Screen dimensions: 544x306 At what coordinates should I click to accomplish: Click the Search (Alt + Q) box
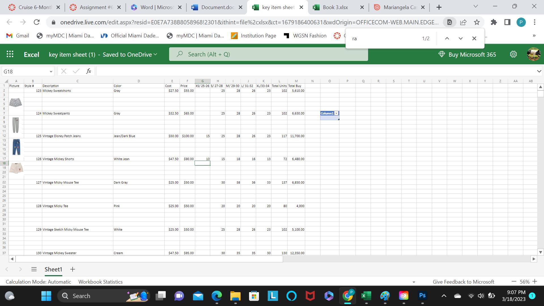[x=268, y=54]
